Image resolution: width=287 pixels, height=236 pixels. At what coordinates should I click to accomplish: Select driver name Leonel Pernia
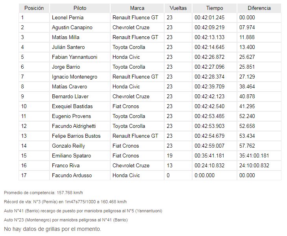pyautogui.click(x=68, y=18)
